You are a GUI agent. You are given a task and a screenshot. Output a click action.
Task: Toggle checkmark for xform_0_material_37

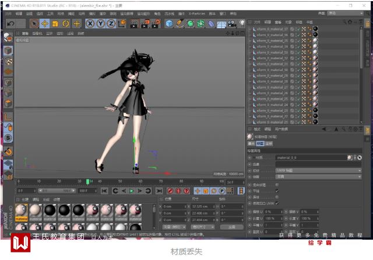pyautogui.click(x=298, y=29)
